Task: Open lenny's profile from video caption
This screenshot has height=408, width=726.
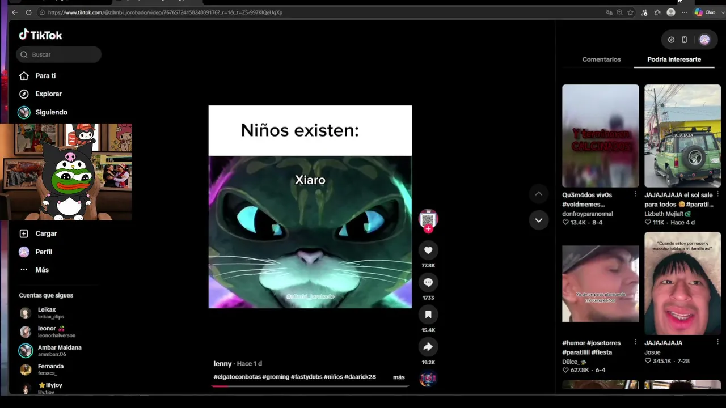Action: pyautogui.click(x=222, y=363)
